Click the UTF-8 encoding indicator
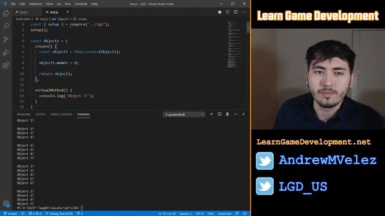The width and height of the screenshot is (385, 216). 200,214
